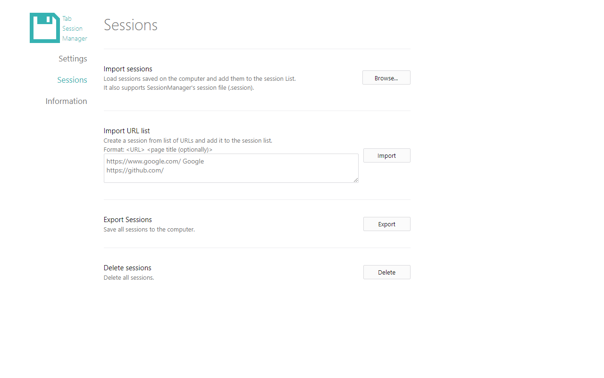
Task: Click the Tab Session Manager name text
Action: pyautogui.click(x=75, y=28)
